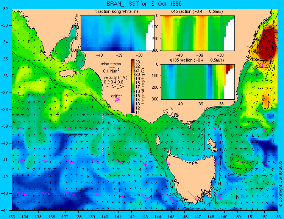The height and width of the screenshot is (219, 284).
Task: Click the temperature section inset plot
Action: pos(117,33)
